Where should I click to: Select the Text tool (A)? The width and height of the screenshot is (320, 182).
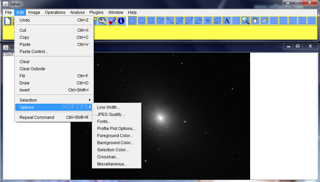[227, 21]
